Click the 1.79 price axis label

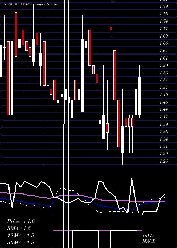click(x=164, y=6)
